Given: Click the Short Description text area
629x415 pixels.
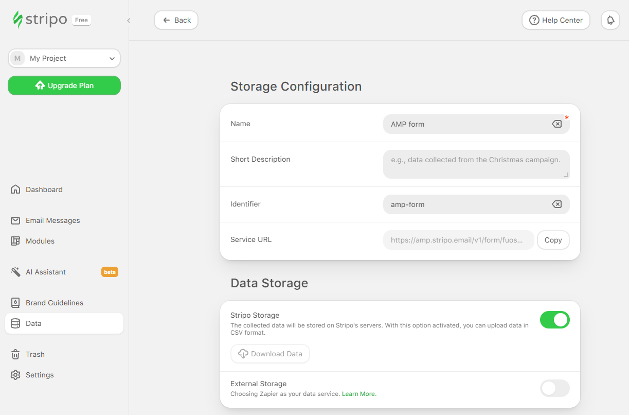Looking at the screenshot, I should [476, 164].
